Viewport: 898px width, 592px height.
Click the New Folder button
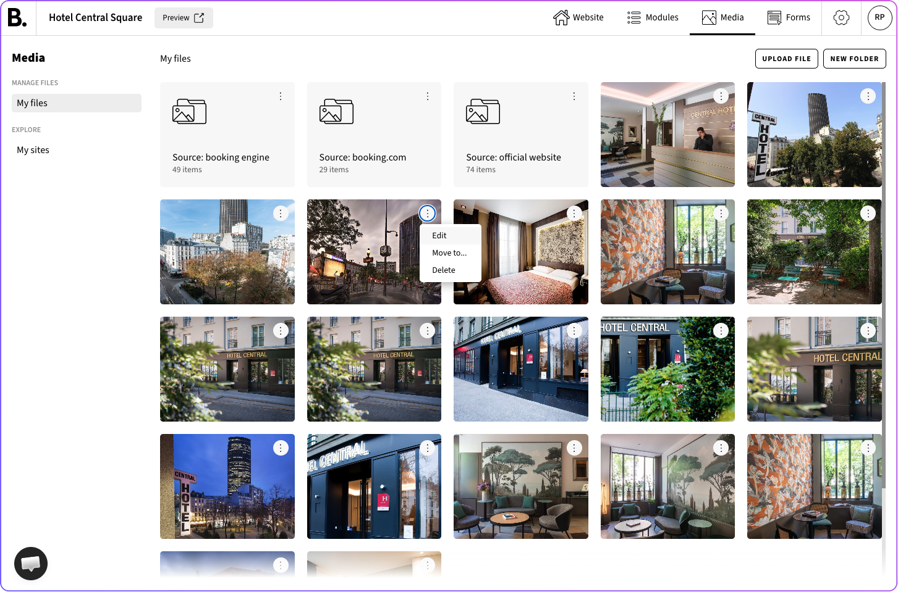click(x=855, y=59)
